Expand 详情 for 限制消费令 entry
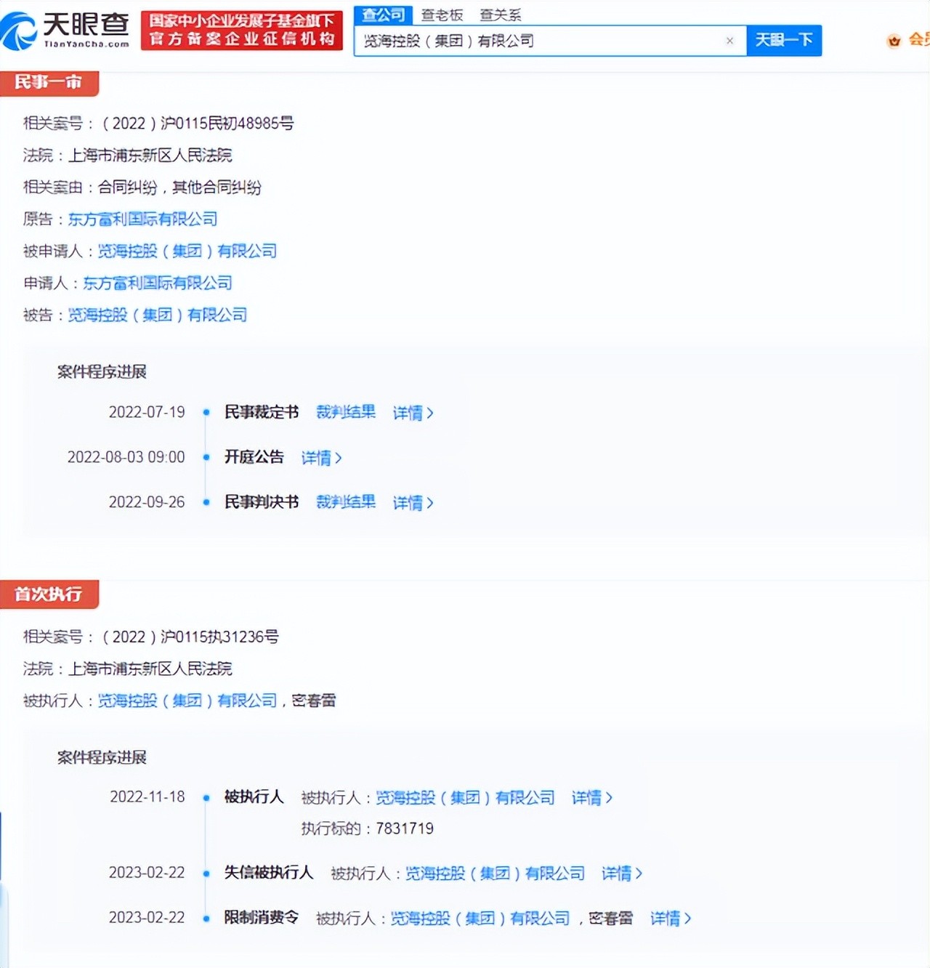The image size is (930, 968). 670,918
